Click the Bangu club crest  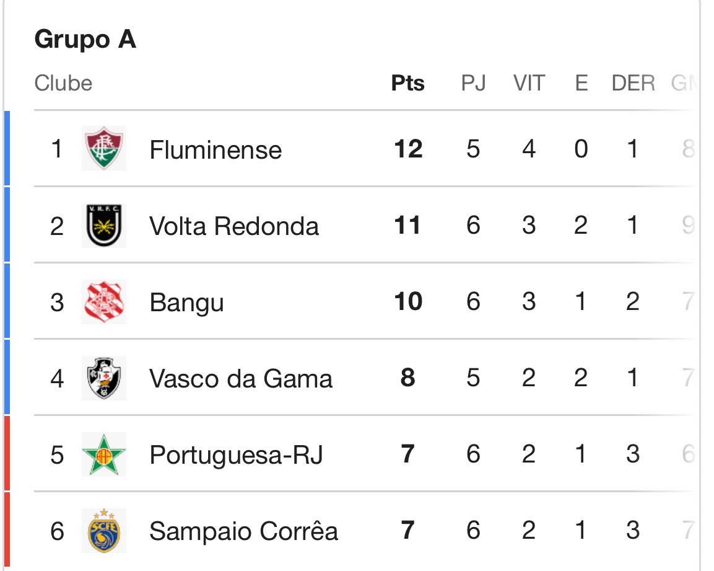pyautogui.click(x=104, y=302)
